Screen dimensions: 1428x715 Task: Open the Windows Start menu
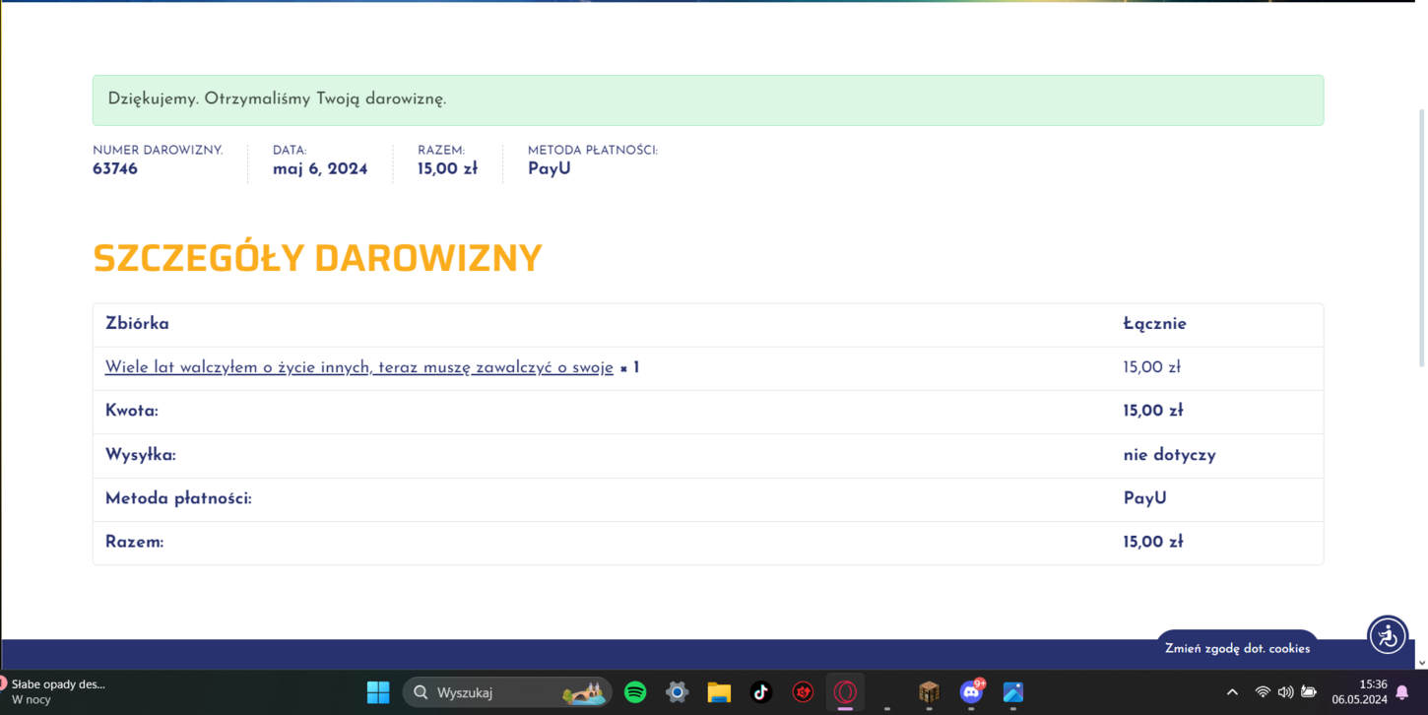(378, 692)
